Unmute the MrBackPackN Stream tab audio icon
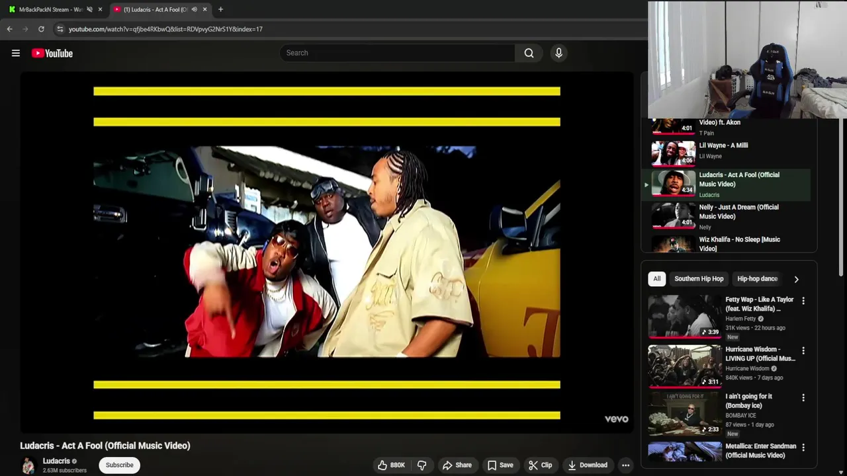Image resolution: width=847 pixels, height=476 pixels. 89,9
